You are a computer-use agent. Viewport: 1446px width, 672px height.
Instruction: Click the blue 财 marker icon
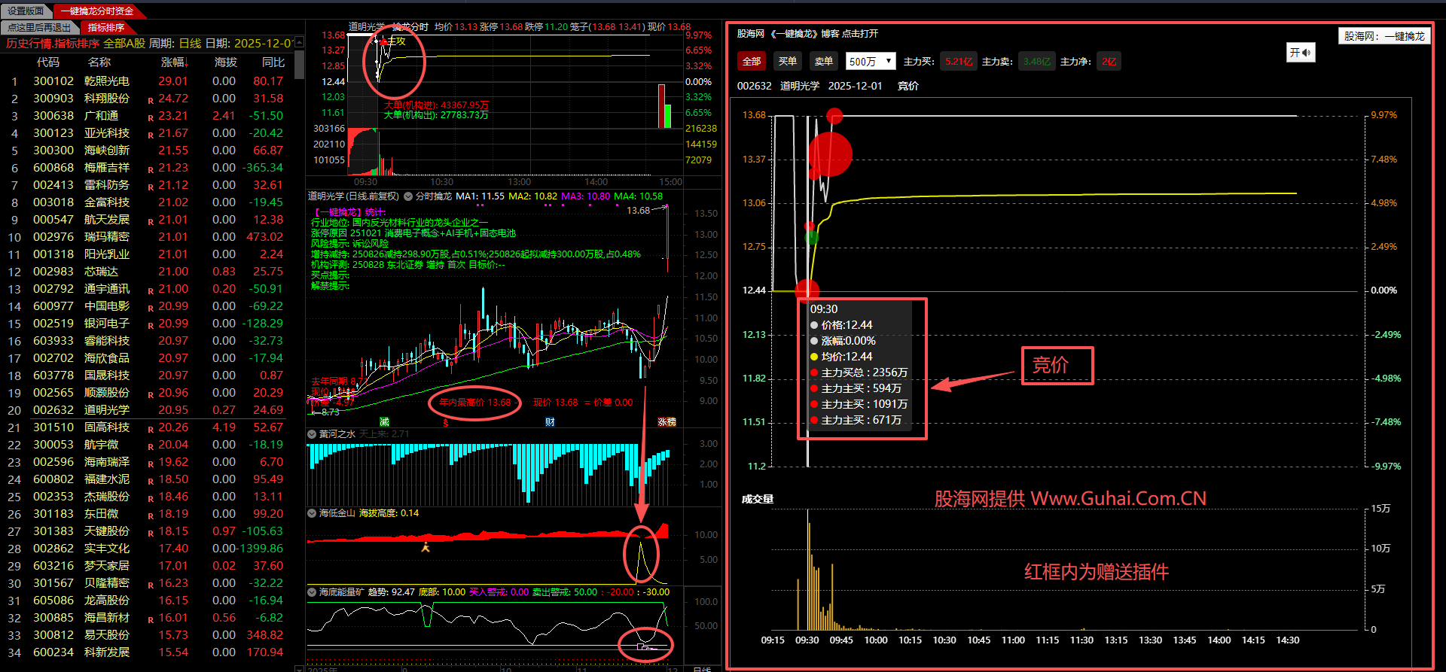[550, 422]
